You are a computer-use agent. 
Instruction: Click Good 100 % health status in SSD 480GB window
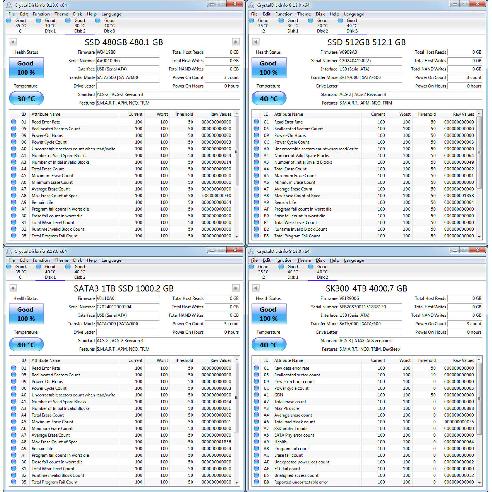26,68
